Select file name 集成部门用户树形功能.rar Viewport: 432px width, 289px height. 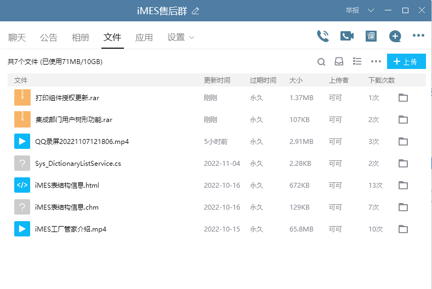click(74, 120)
